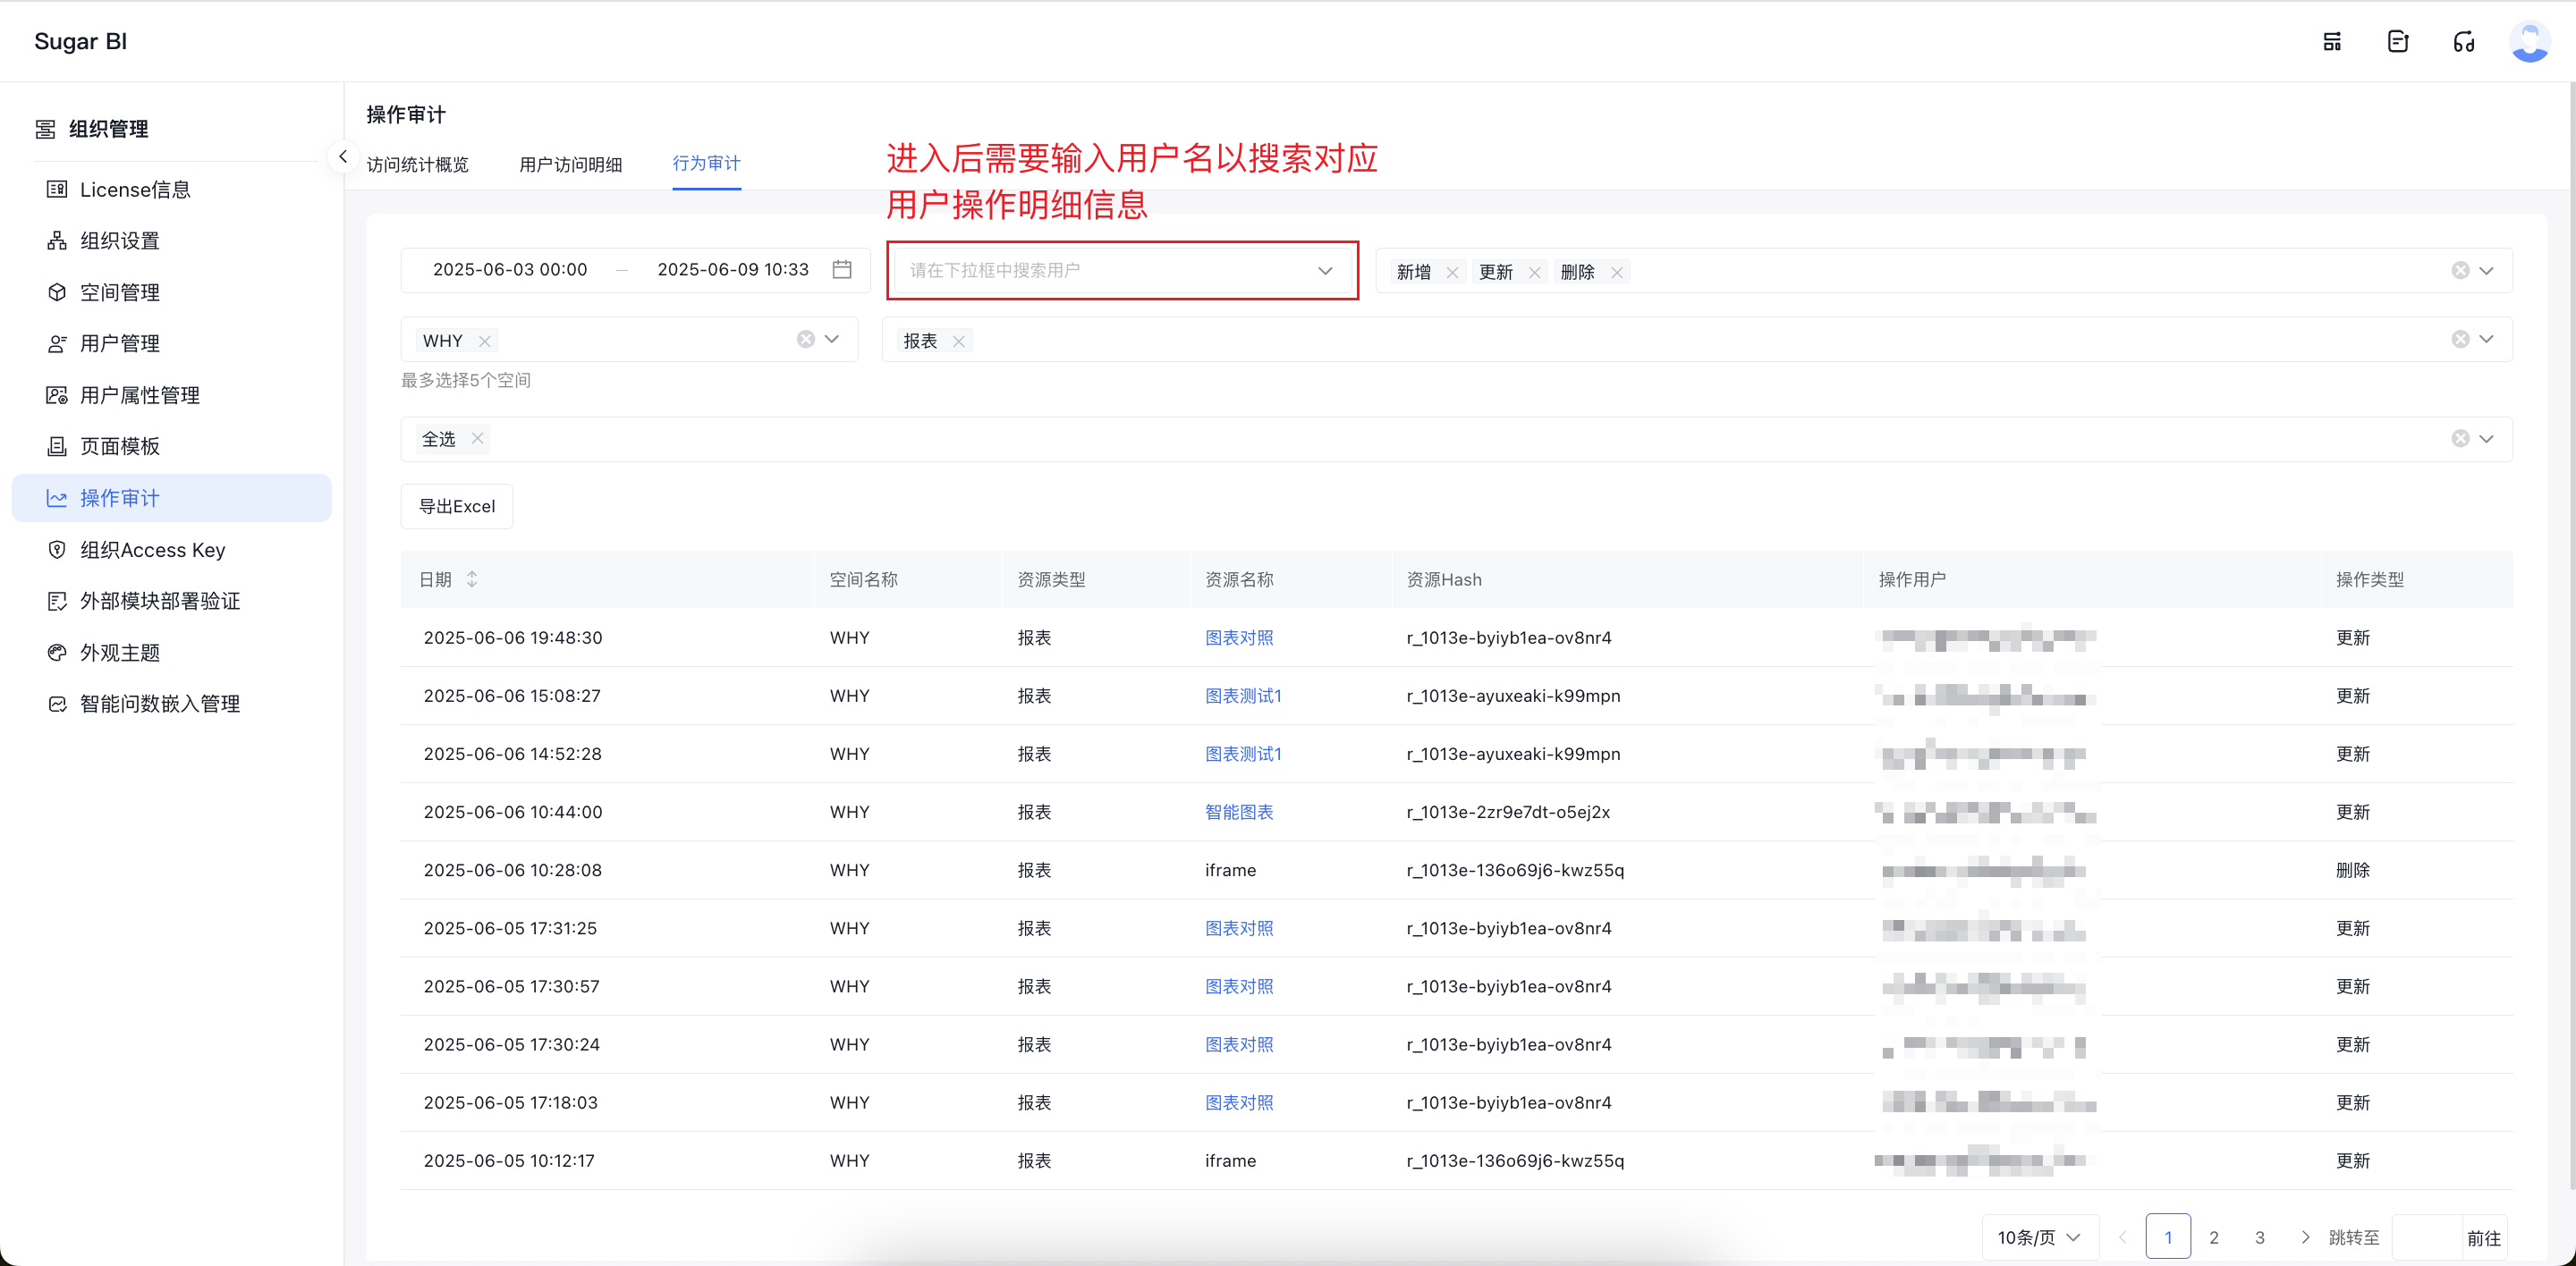Clear the 全选 selector field
The height and width of the screenshot is (1266, 2576).
pyautogui.click(x=2460, y=439)
